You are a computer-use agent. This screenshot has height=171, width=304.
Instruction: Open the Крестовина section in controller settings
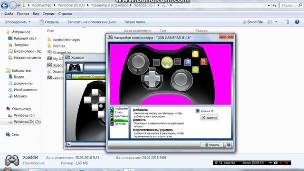[x=119, y=116]
